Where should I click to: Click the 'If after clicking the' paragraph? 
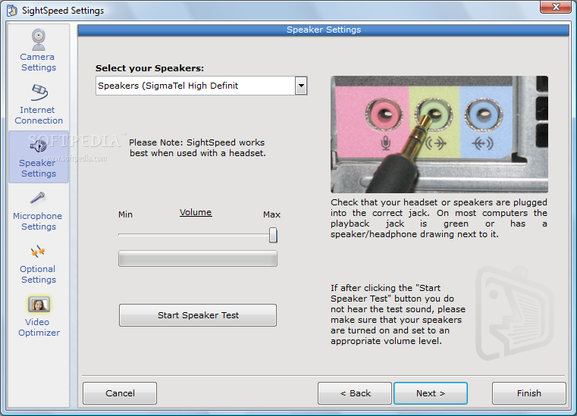[x=398, y=314]
